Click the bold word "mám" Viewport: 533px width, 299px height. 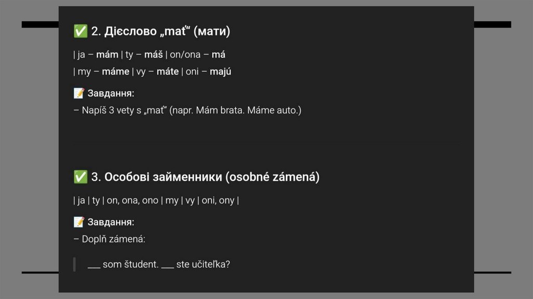[107, 55]
